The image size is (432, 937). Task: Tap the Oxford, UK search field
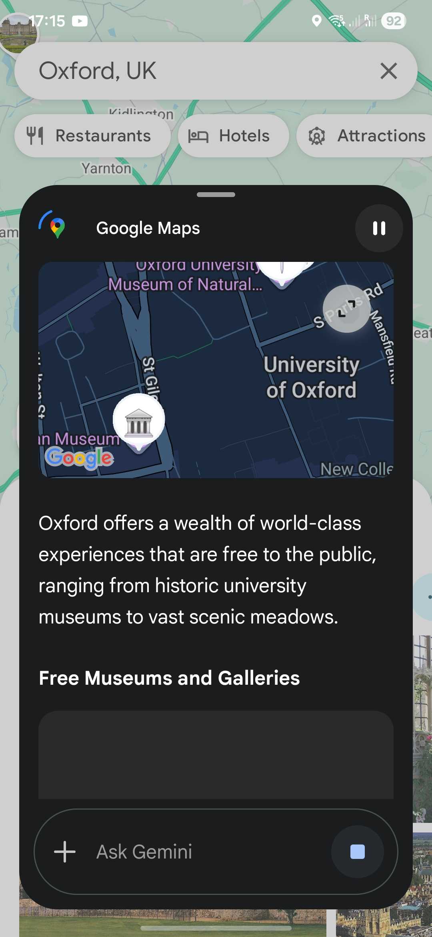(x=200, y=71)
